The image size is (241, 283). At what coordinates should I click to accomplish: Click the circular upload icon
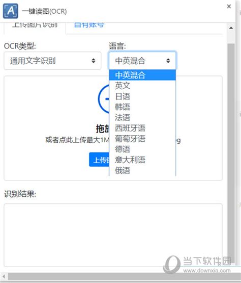coord(104,99)
